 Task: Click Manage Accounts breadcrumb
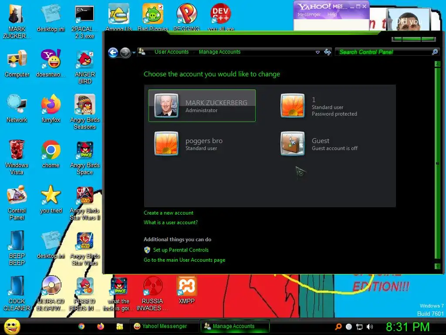[220, 52]
